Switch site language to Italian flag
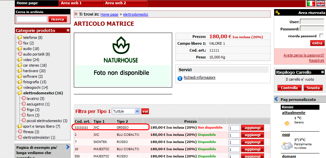 (x=311, y=3)
